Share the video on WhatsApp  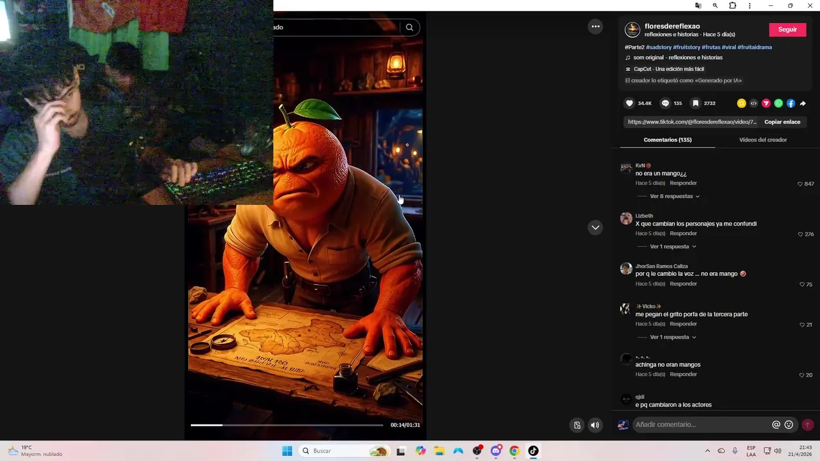coord(778,103)
